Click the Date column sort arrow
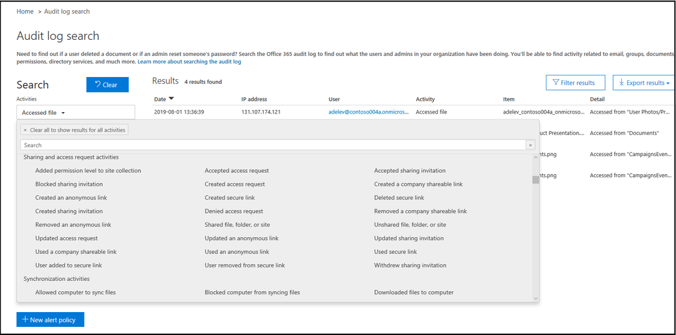 tap(171, 99)
